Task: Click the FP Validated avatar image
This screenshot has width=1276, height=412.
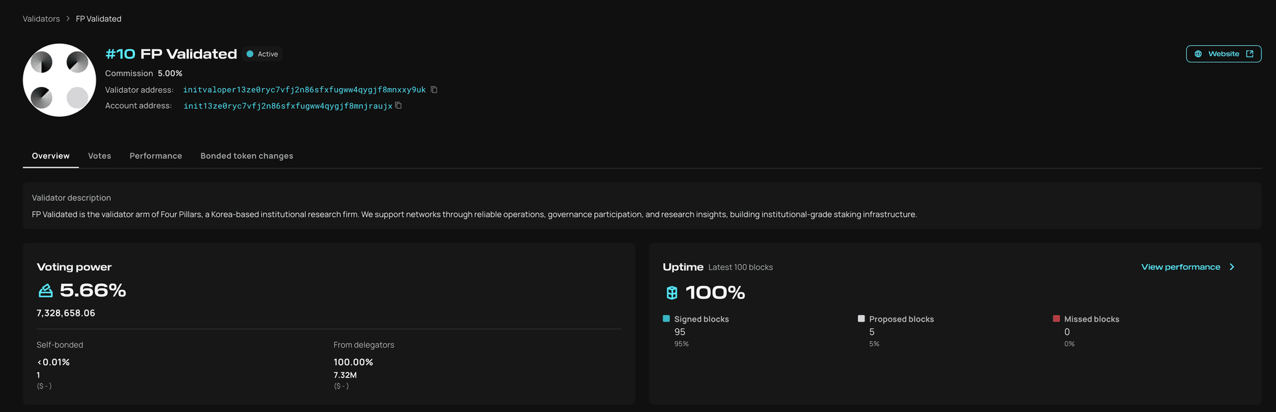Action: 59,80
